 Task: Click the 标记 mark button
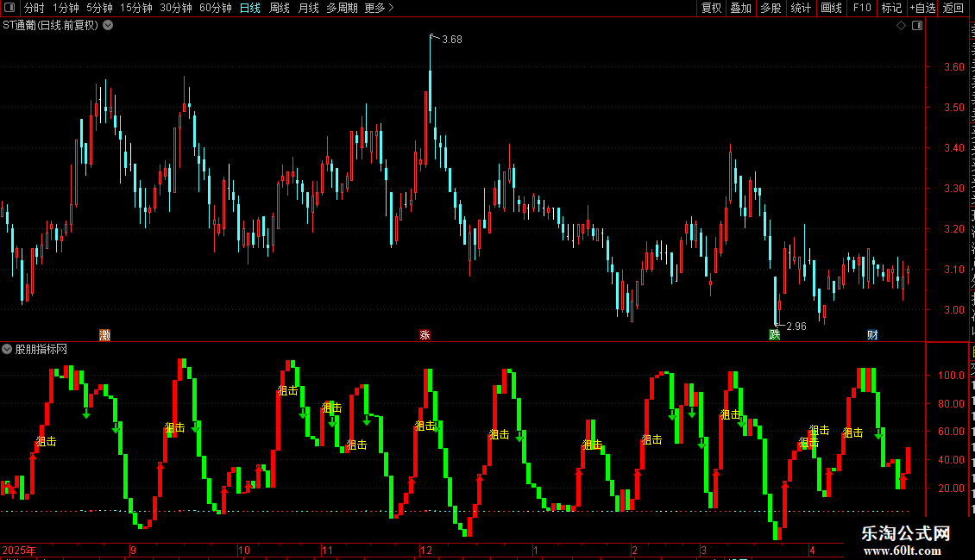pyautogui.click(x=891, y=8)
